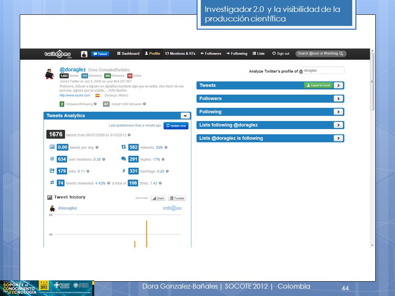Click help icon next to tweets per day

(x=97, y=148)
